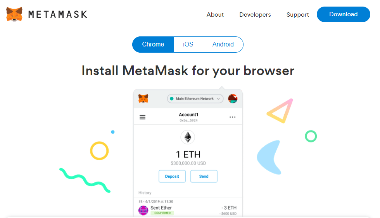
Task: Click the - 3 ETH amount
Action: pos(229,208)
